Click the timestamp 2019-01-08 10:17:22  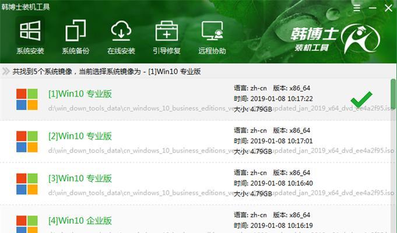pyautogui.click(x=282, y=98)
